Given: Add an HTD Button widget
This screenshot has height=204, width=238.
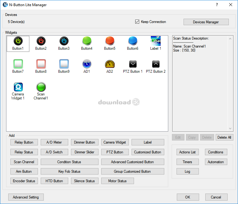Looking at the screenshot, I should click(54, 181).
